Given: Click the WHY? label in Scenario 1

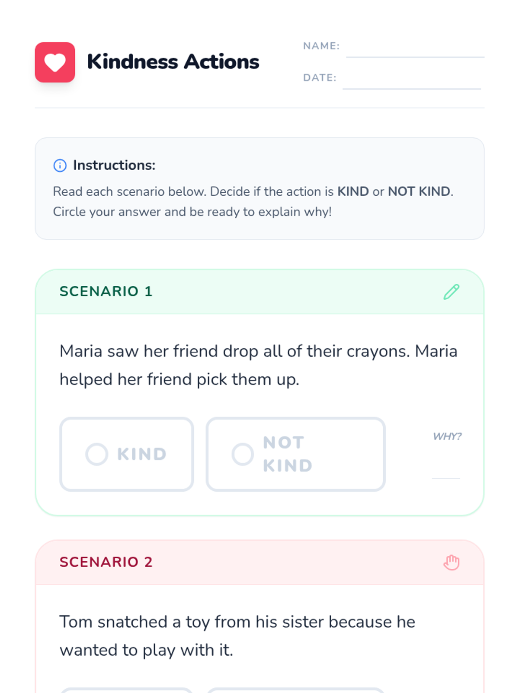Looking at the screenshot, I should pos(447,436).
